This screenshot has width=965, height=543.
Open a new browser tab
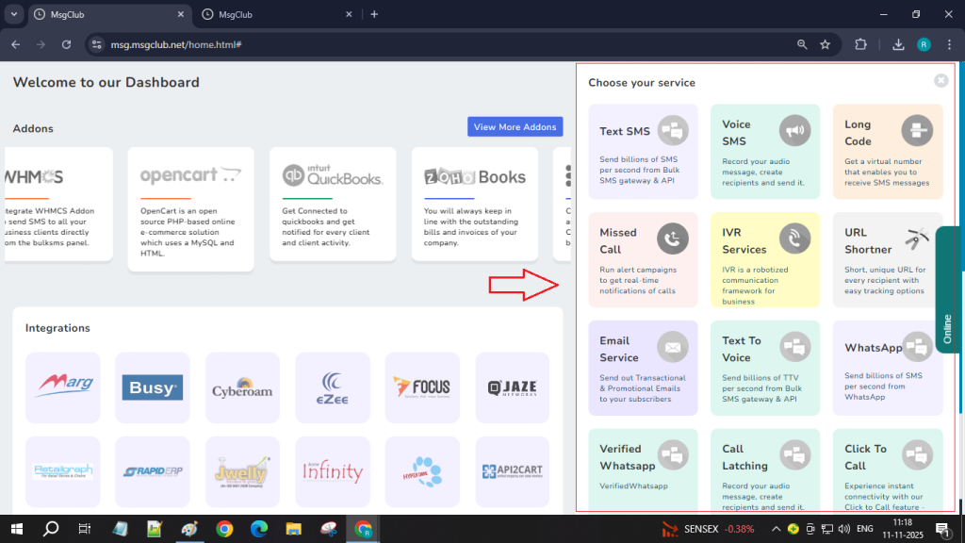click(374, 14)
